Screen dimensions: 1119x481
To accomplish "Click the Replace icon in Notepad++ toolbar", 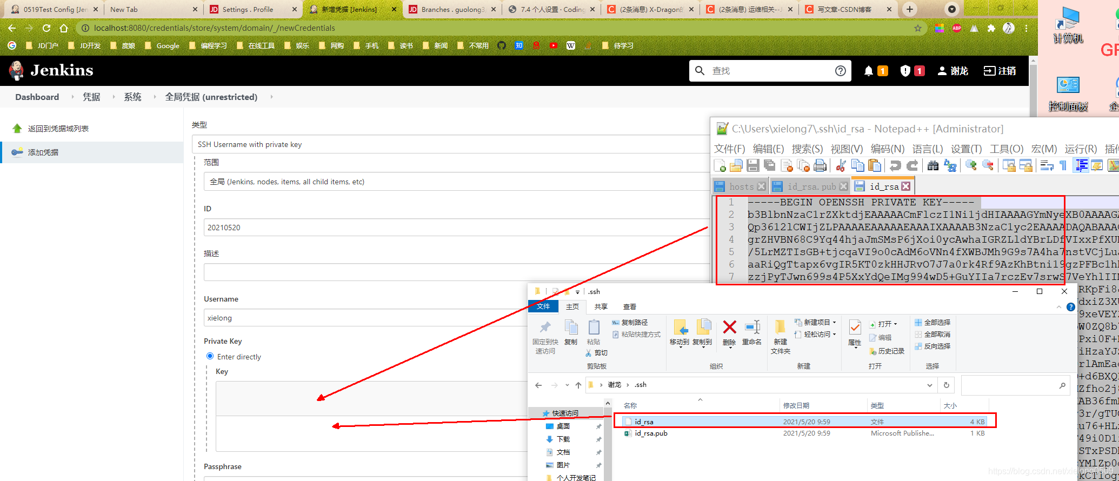I will coord(950,165).
